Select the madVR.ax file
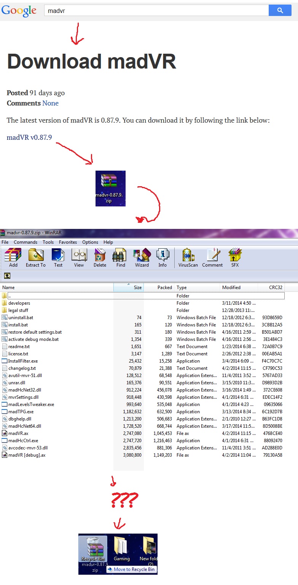Image resolution: width=298 pixels, height=585 pixels. tap(142, 433)
